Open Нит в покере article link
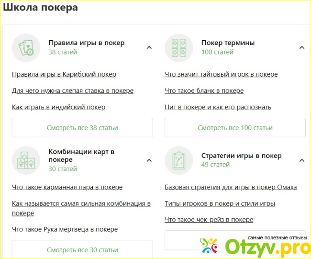Screen dimensions: 311x259 tap(218, 107)
